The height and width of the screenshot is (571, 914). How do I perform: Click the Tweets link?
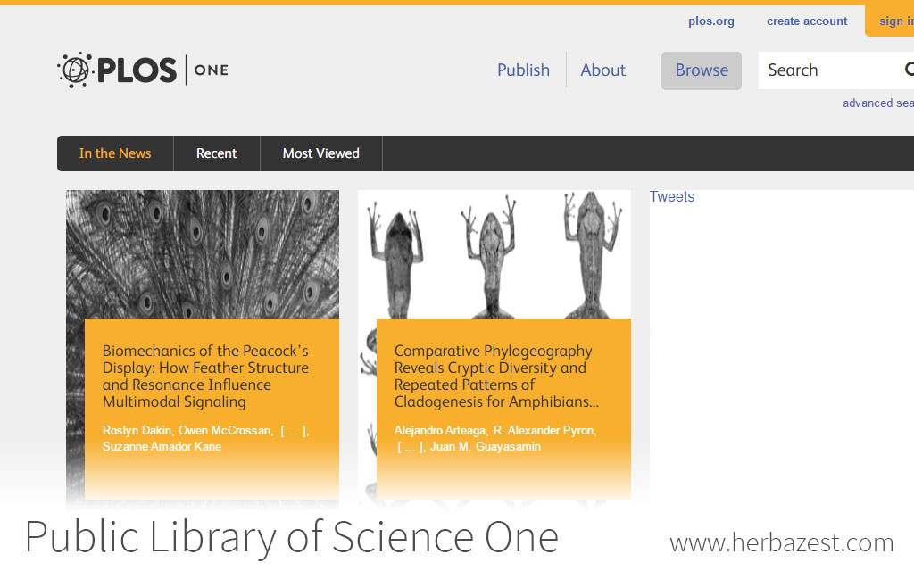(671, 197)
